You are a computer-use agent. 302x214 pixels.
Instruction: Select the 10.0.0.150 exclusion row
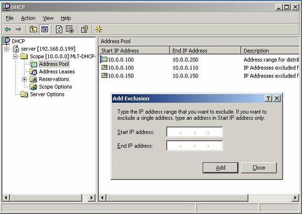(x=200, y=76)
